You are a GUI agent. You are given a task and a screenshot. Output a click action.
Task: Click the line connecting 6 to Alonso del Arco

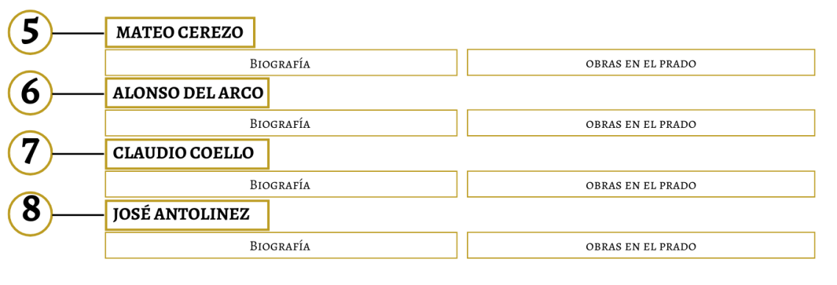point(79,94)
